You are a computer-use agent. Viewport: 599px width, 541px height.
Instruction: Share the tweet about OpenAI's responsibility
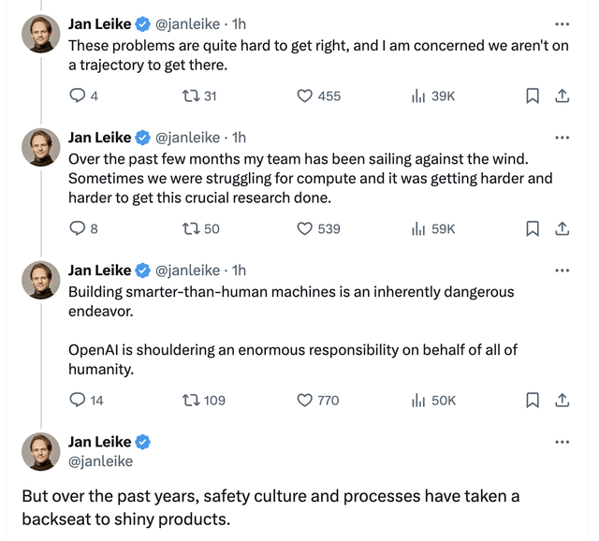point(562,400)
